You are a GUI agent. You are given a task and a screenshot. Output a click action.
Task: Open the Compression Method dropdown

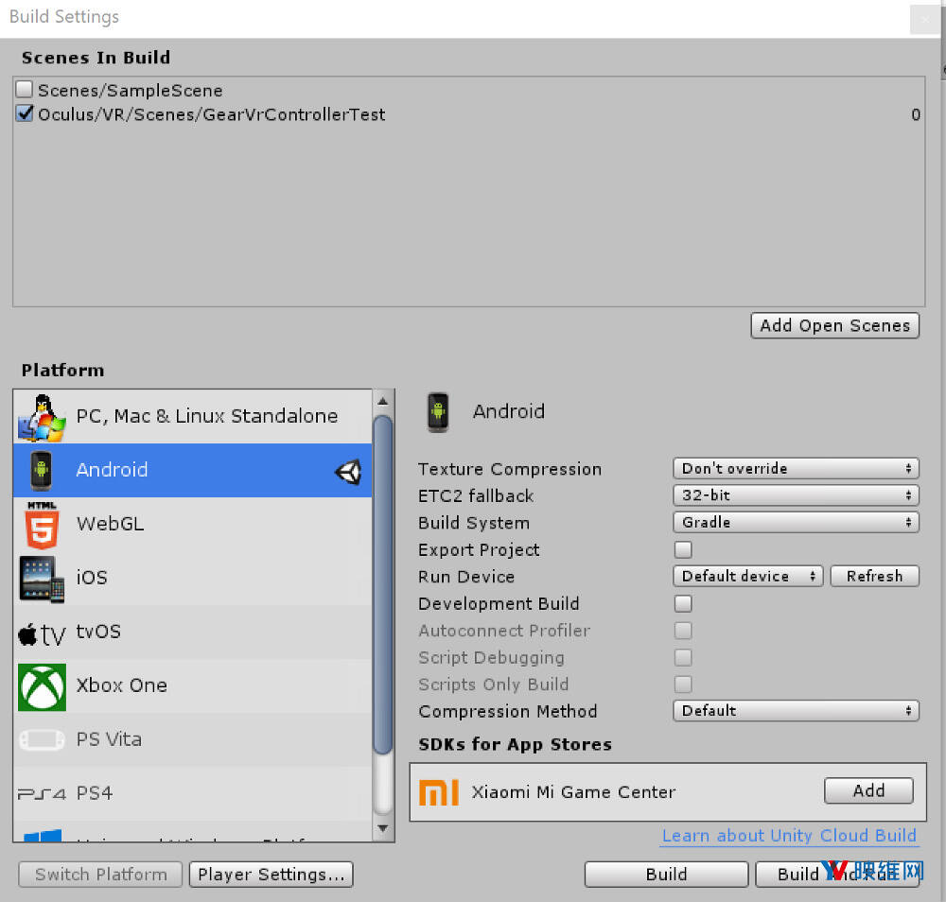pyautogui.click(x=795, y=711)
